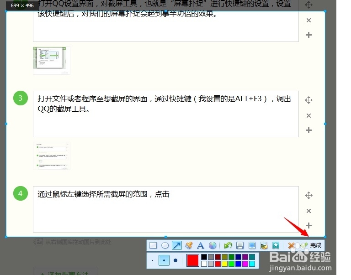Click the star favorite icon
351x280 pixels.
(276, 245)
